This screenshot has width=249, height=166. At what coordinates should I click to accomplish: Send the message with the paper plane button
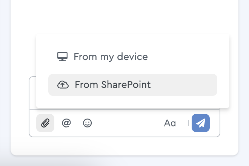coord(201,123)
